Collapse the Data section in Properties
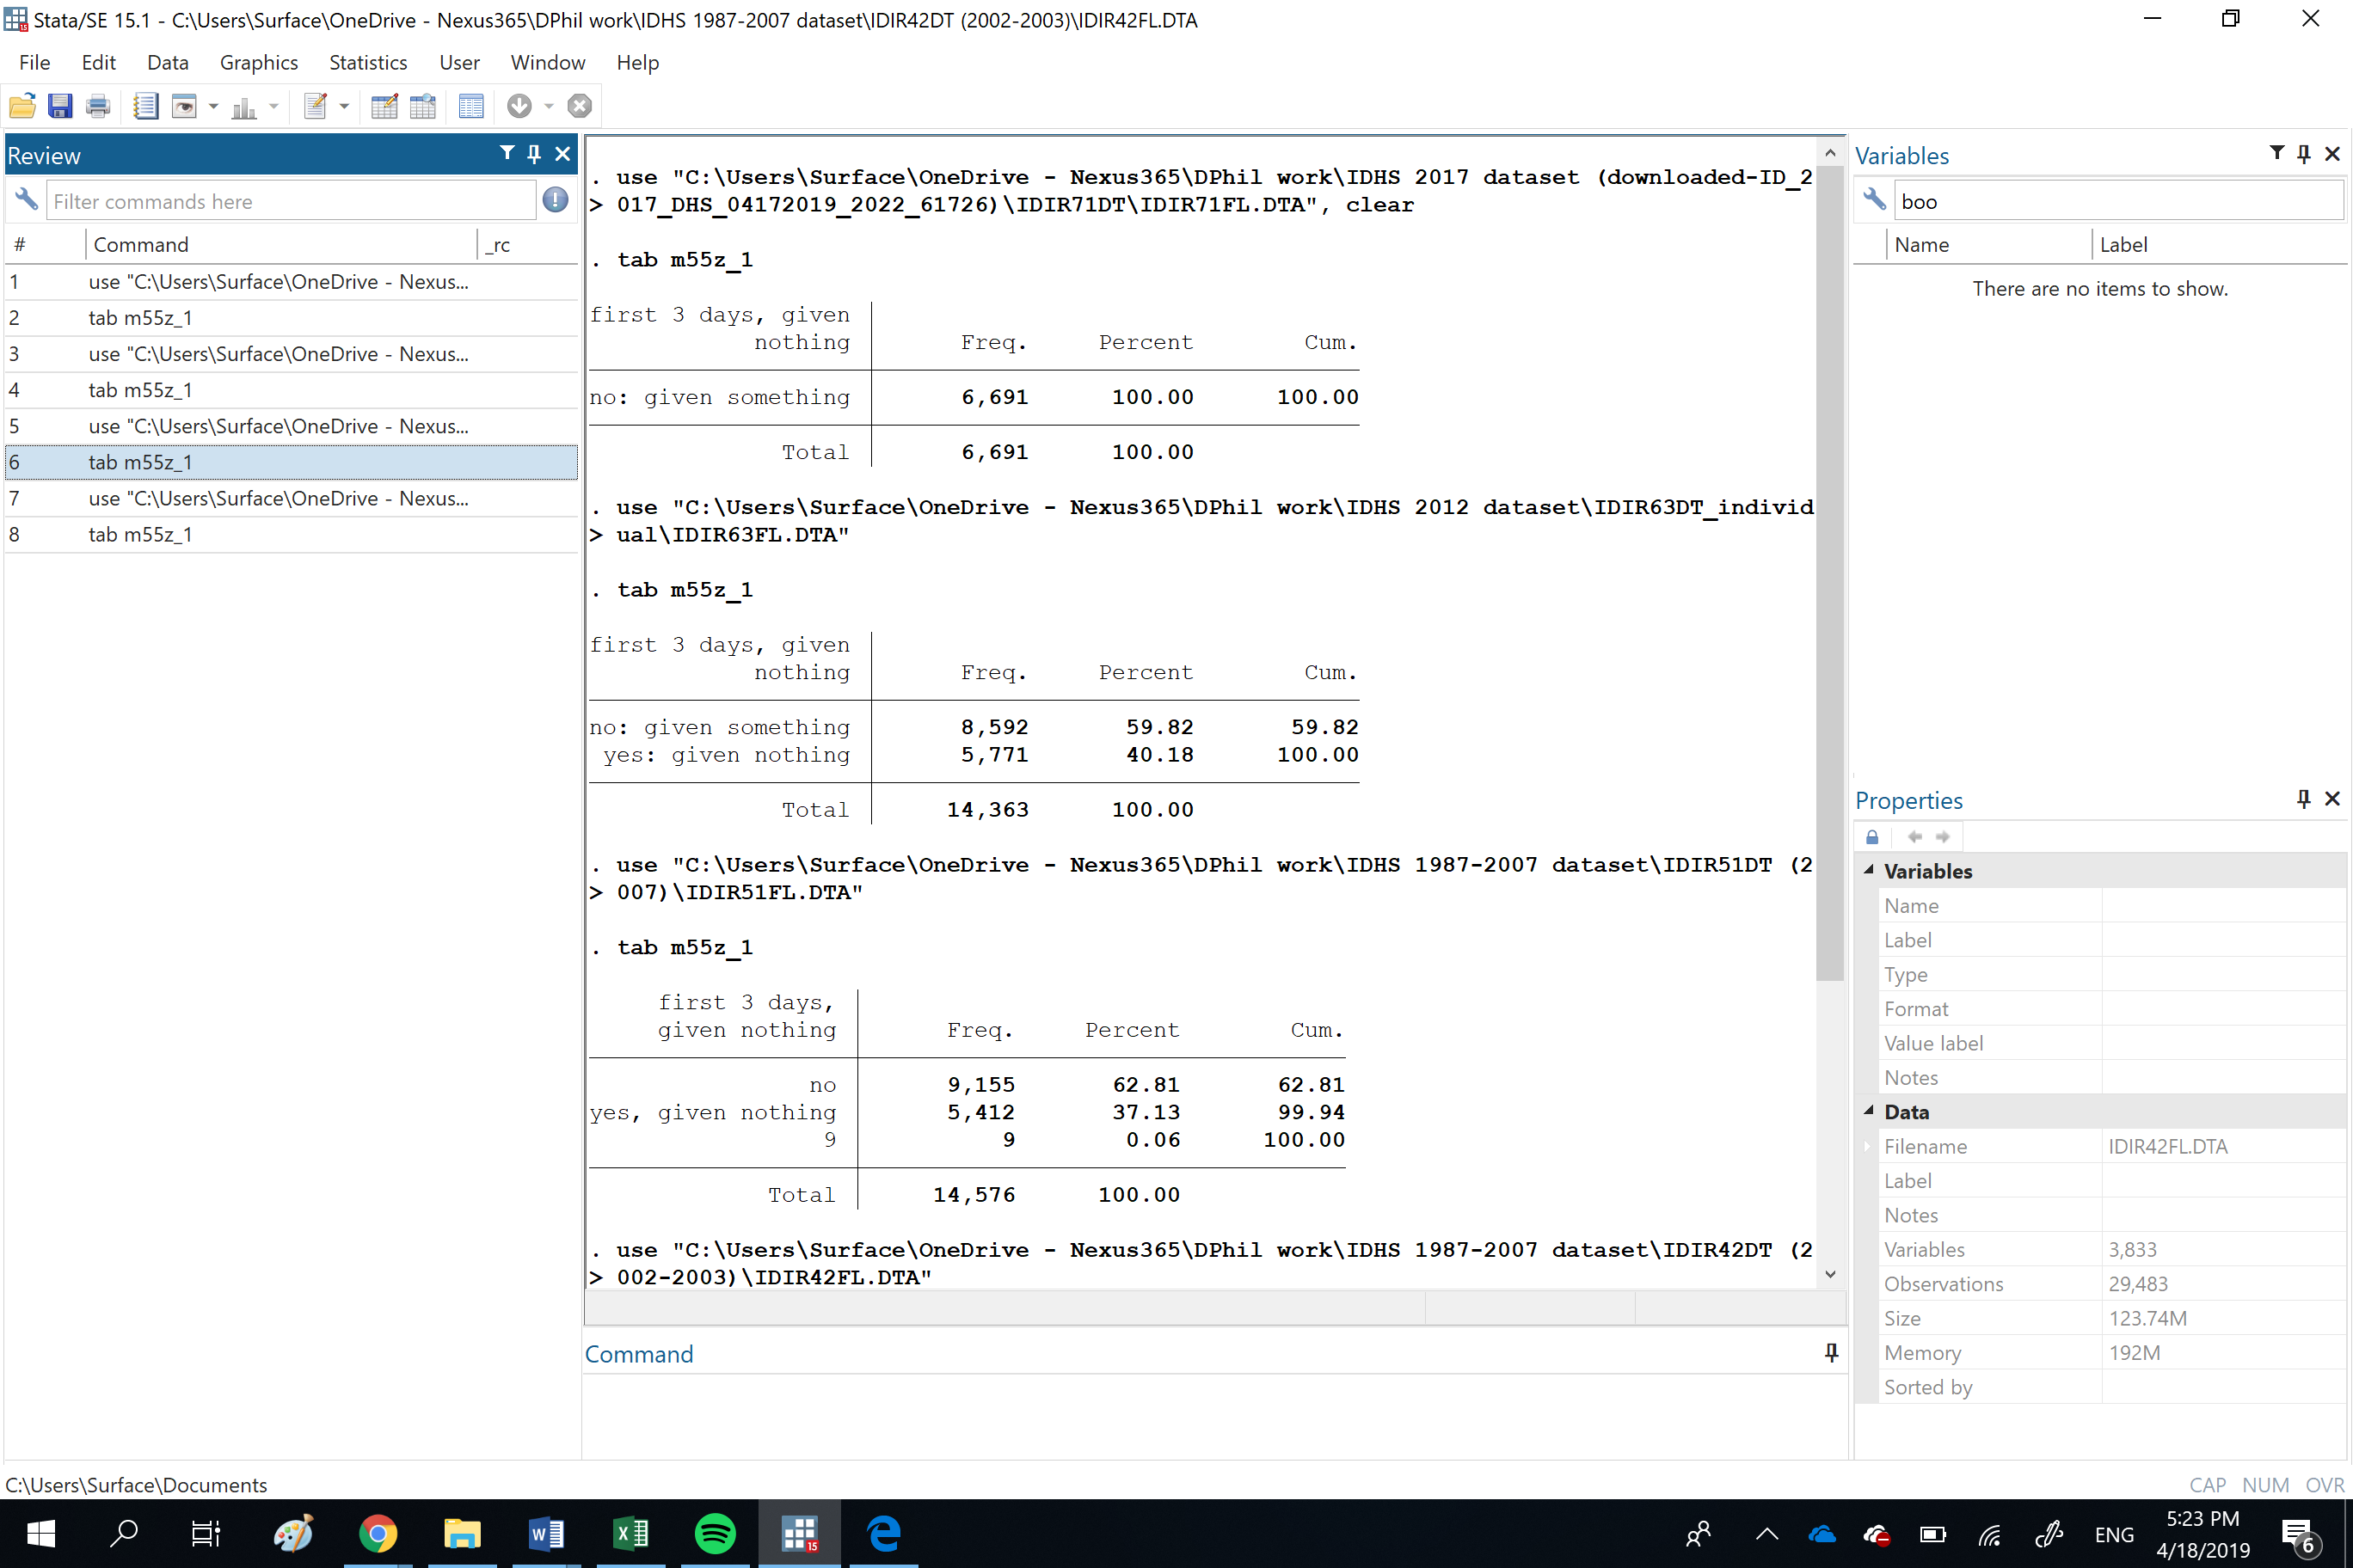This screenshot has height=1568, width=2353. click(1869, 1111)
